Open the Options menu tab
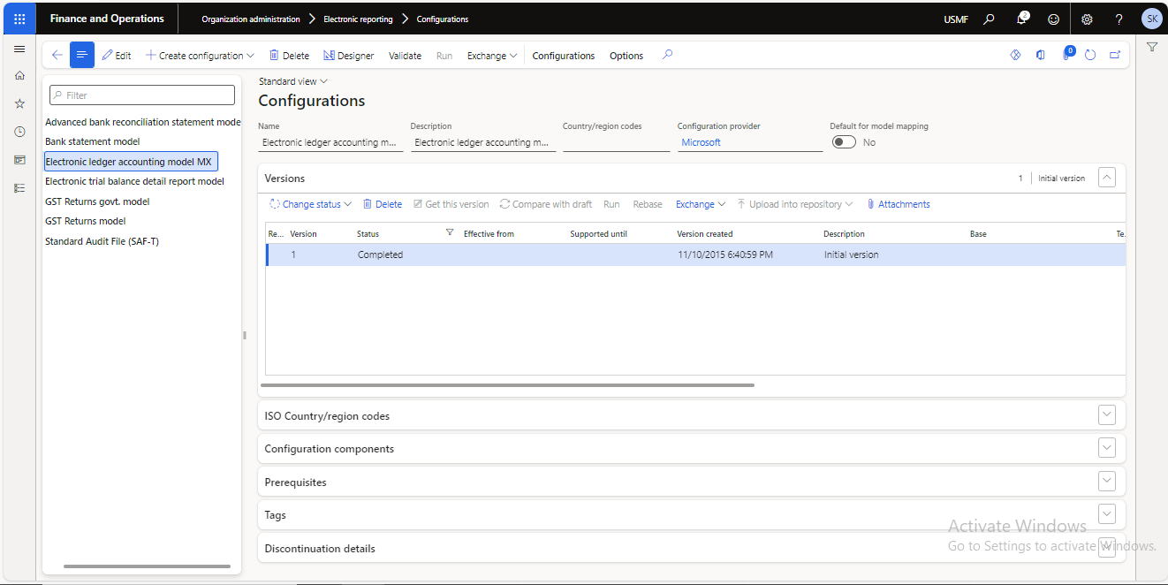Image resolution: width=1168 pixels, height=585 pixels. (x=626, y=56)
